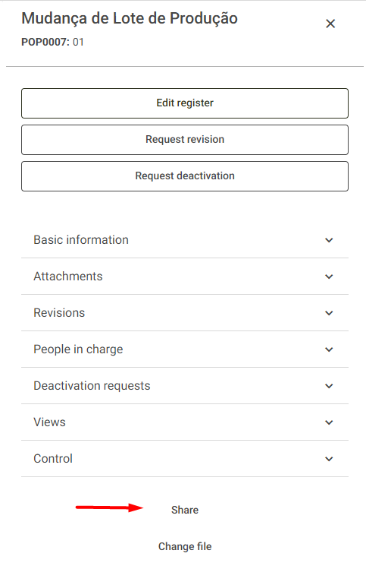This screenshot has height=566, width=366.
Task: Show the Revisions section
Action: point(185,313)
